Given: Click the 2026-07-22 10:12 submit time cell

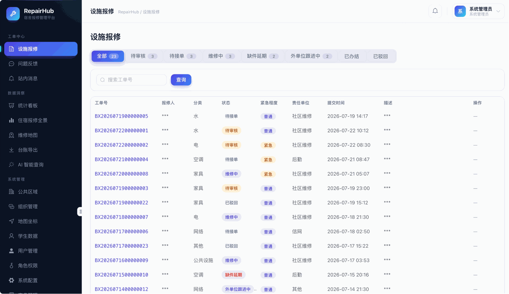Looking at the screenshot, I should pyautogui.click(x=348, y=130).
